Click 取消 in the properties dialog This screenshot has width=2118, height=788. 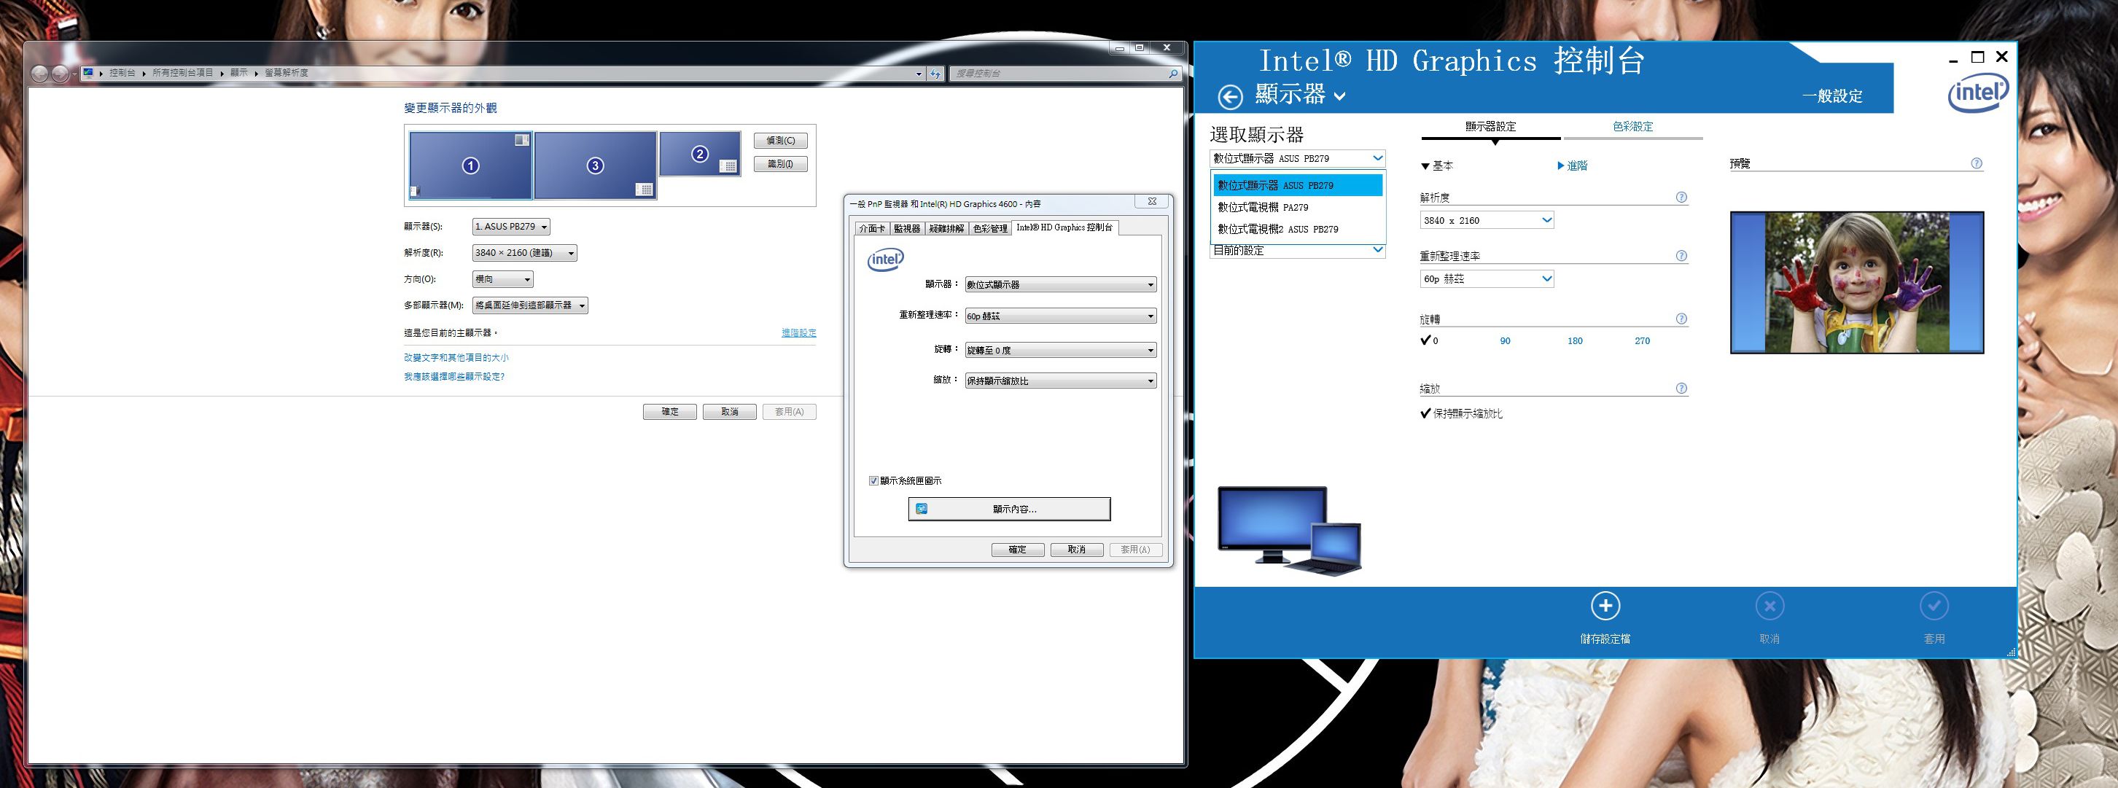pos(1076,550)
